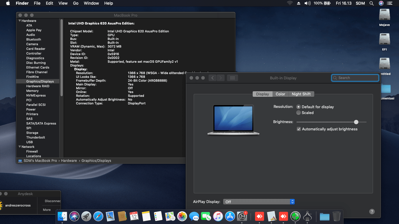Image resolution: width=399 pixels, height=224 pixels.
Task: Focus the Search field in Built-in Display
Action: tap(355, 78)
